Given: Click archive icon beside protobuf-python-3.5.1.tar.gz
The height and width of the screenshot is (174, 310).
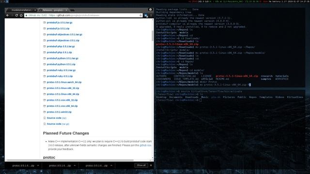Looking at the screenshot, I should (45, 58).
